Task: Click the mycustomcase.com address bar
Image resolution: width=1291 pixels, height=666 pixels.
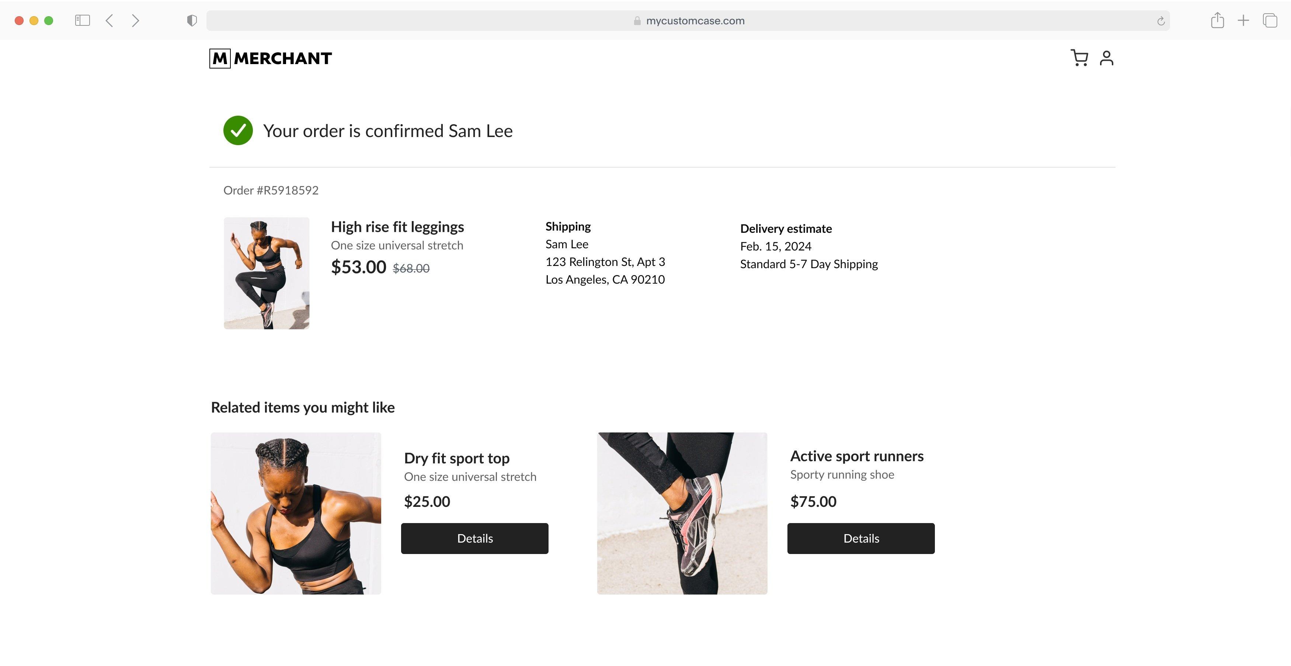Action: 688,21
